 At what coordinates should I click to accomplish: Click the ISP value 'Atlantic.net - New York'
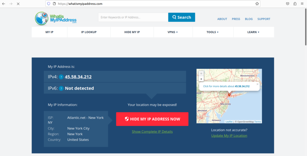point(85,118)
